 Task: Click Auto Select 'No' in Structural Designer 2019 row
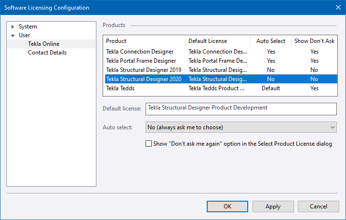click(271, 70)
